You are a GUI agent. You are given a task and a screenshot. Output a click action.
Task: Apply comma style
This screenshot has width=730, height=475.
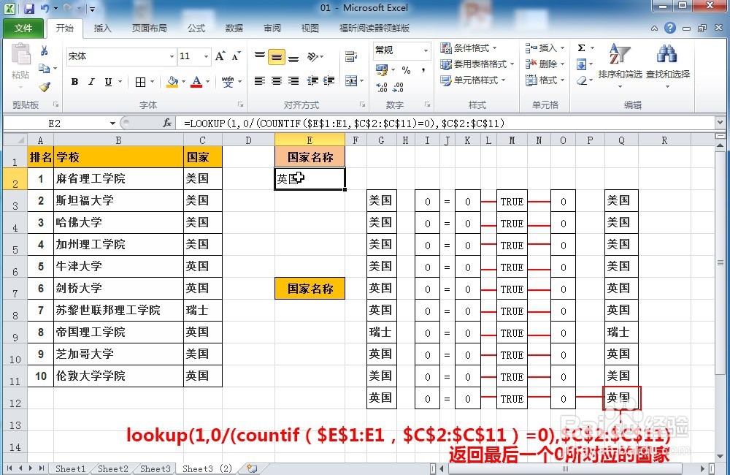click(x=423, y=70)
